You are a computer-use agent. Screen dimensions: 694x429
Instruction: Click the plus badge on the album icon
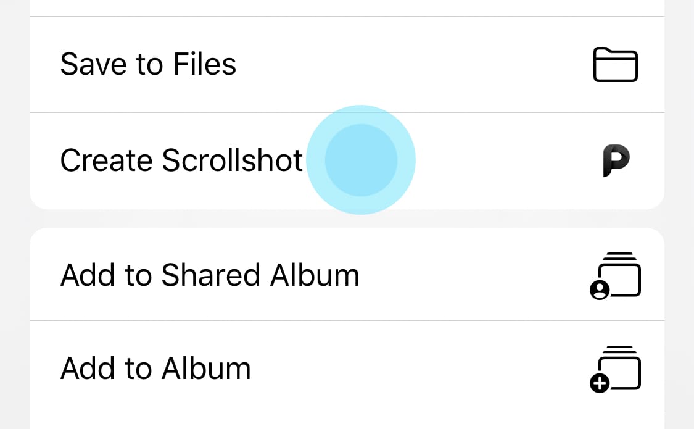click(x=599, y=384)
